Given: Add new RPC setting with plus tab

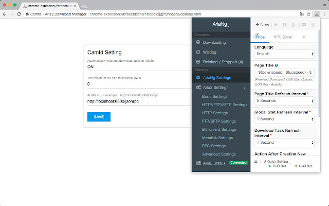Looking at the screenshot, I should pyautogui.click(x=304, y=37).
